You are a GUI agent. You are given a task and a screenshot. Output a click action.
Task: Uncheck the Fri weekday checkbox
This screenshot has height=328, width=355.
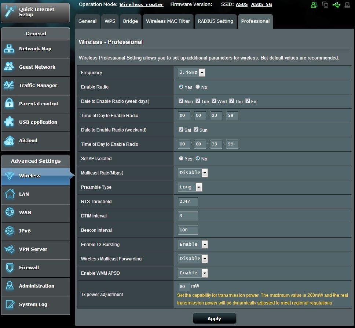click(x=248, y=101)
